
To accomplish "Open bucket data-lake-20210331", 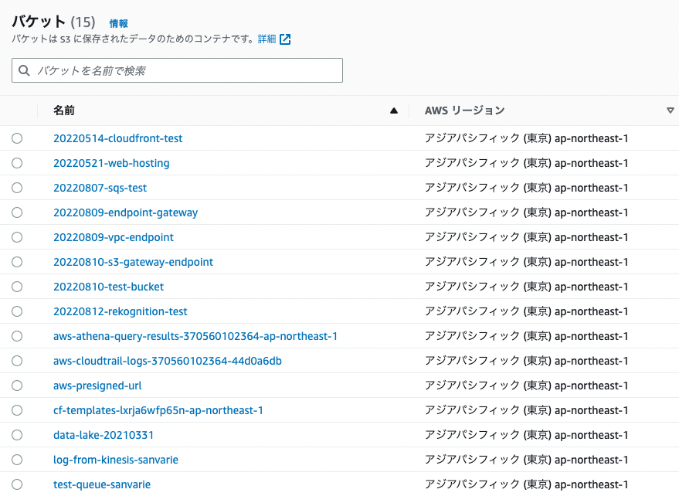I will click(x=104, y=434).
